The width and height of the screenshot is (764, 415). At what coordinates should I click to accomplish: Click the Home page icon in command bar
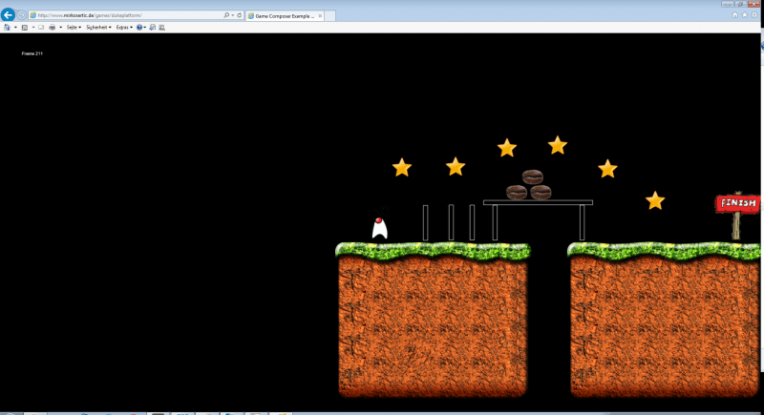[7, 28]
